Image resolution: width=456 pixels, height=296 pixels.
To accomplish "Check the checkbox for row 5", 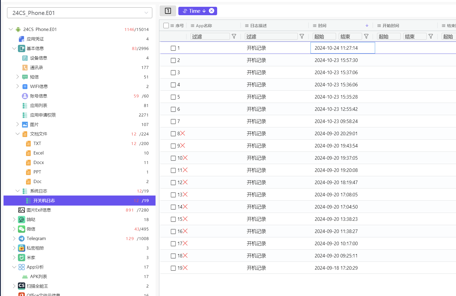I will [x=173, y=97].
